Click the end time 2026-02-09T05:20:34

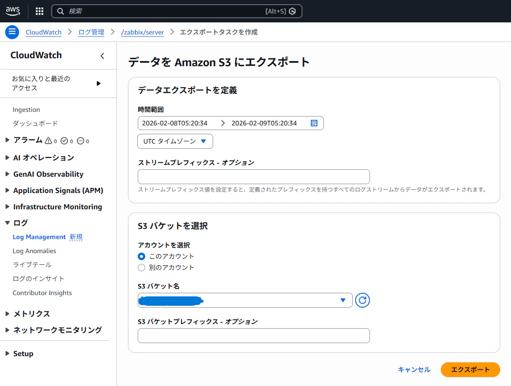coord(264,123)
